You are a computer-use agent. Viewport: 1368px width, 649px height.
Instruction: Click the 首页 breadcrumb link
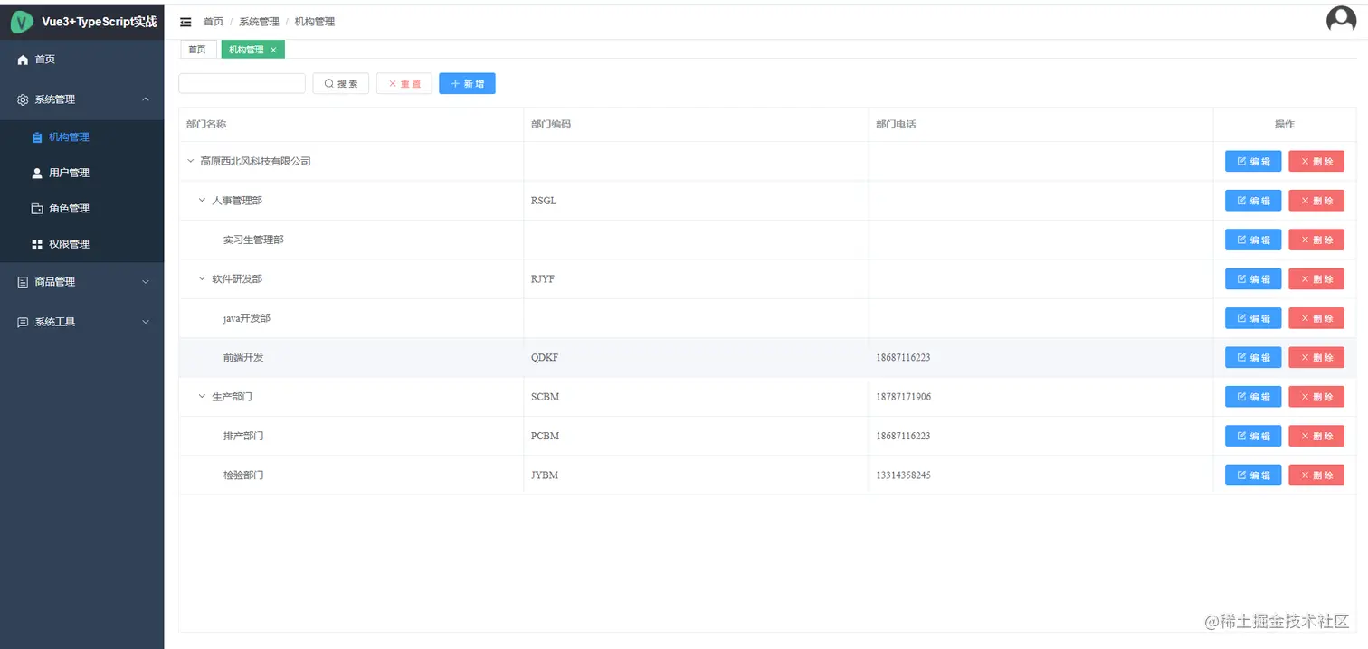click(214, 22)
